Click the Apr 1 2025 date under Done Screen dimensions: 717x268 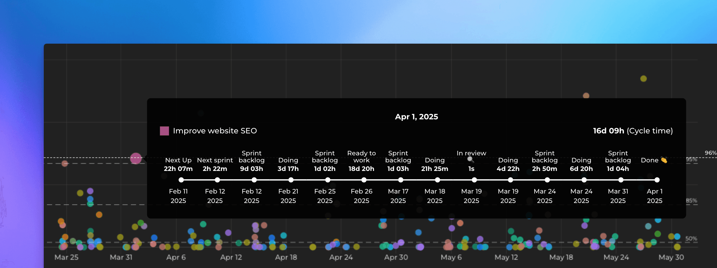pos(655,196)
